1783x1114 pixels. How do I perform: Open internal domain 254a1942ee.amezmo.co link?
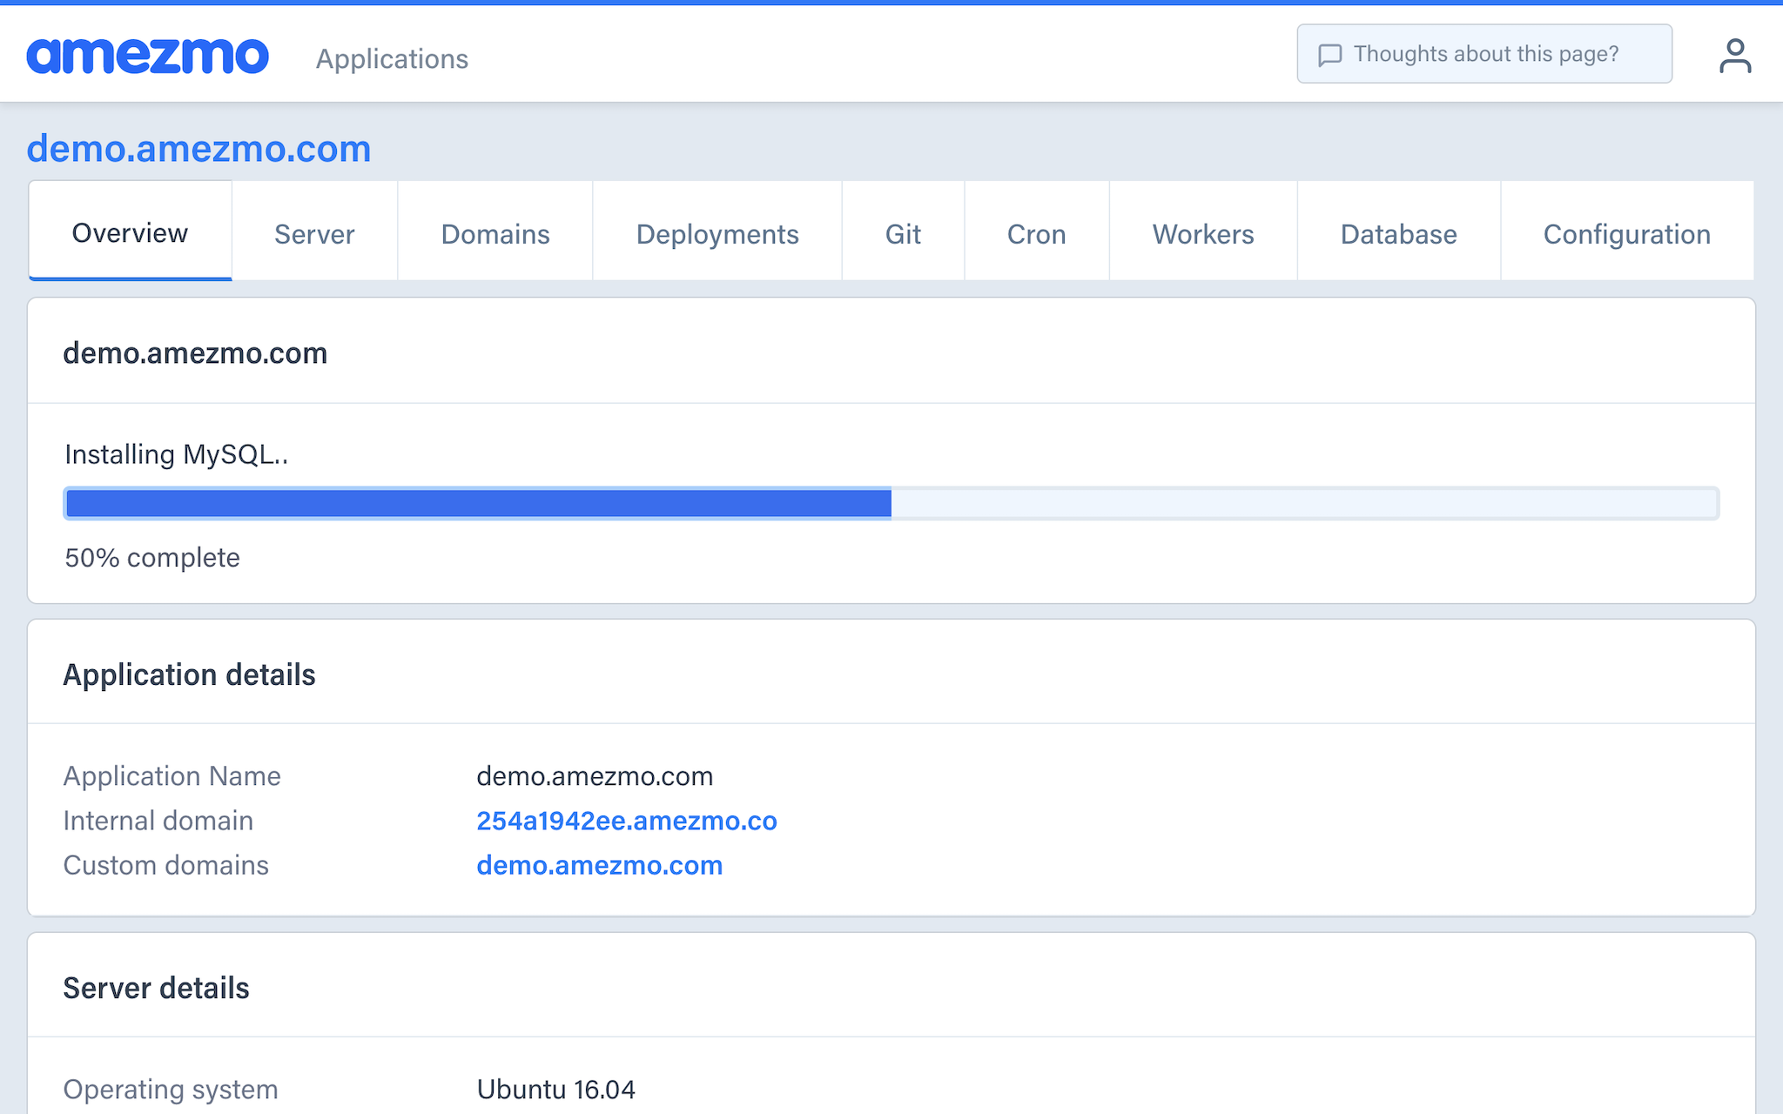626,821
